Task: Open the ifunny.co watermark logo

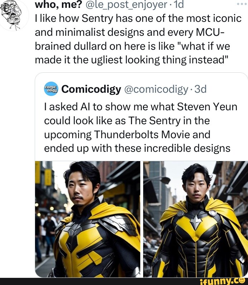Action: pos(223,281)
